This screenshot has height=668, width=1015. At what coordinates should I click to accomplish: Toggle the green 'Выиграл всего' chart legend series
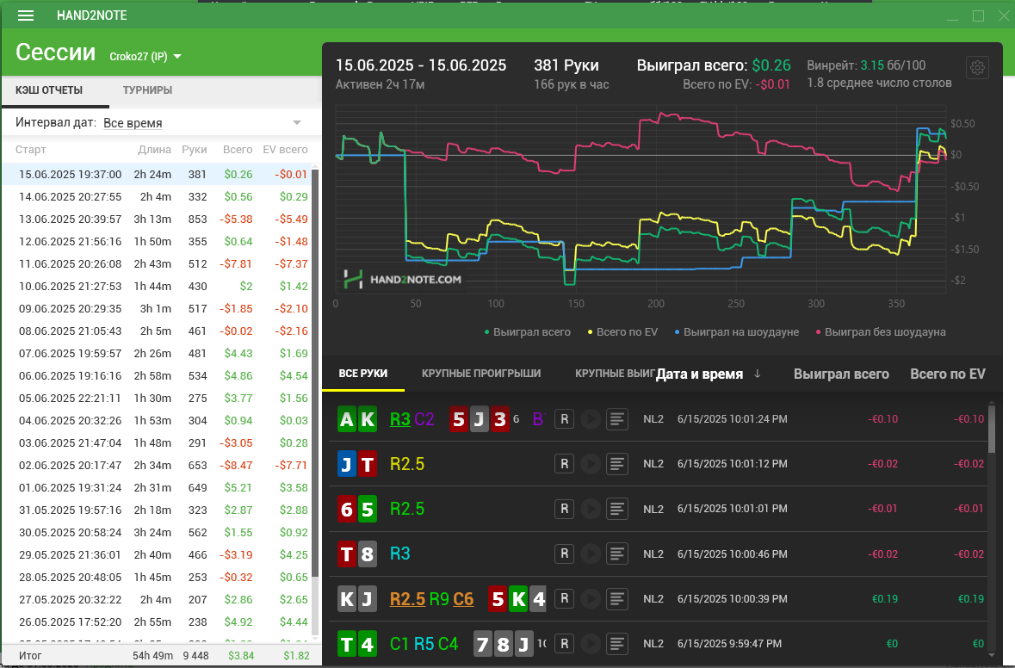click(x=528, y=332)
